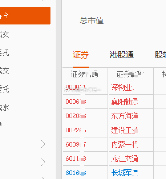Switch to the 港股通 tab
This screenshot has width=166, height=179.
122,55
